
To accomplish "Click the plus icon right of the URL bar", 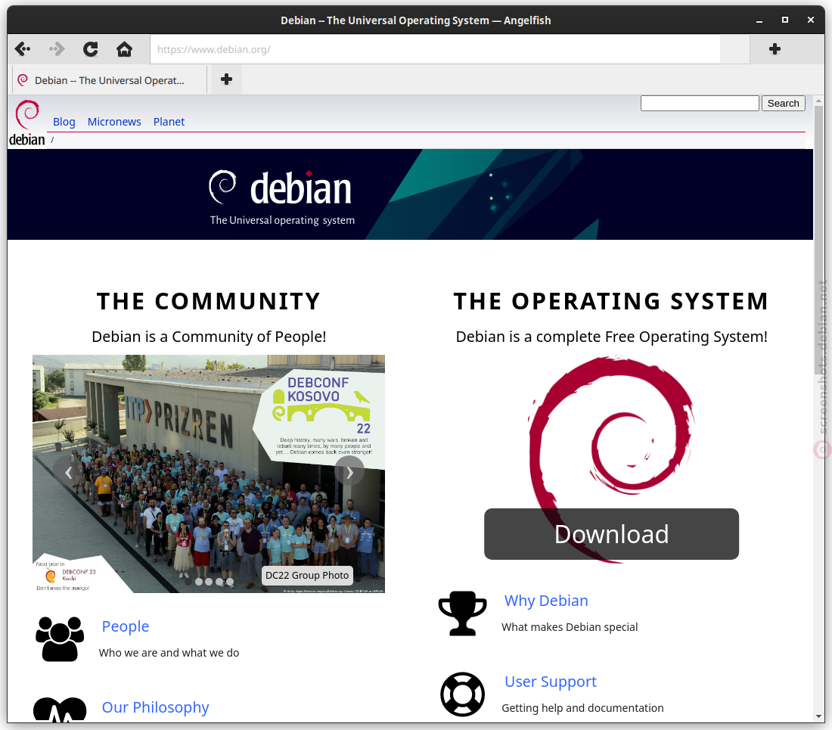I will point(775,49).
